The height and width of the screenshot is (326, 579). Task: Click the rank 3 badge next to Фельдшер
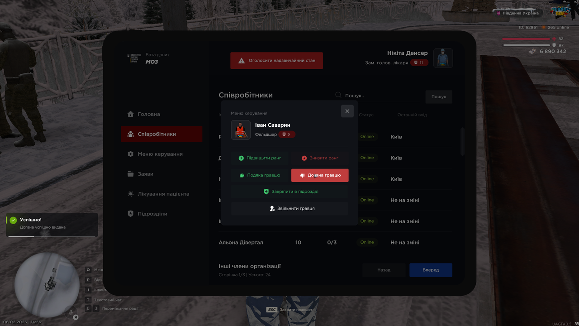[287, 134]
